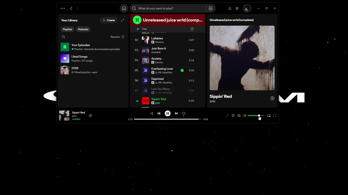The height and width of the screenshot is (195, 348).
Task: Select the Podcasts filter chip
Action: 83,29
